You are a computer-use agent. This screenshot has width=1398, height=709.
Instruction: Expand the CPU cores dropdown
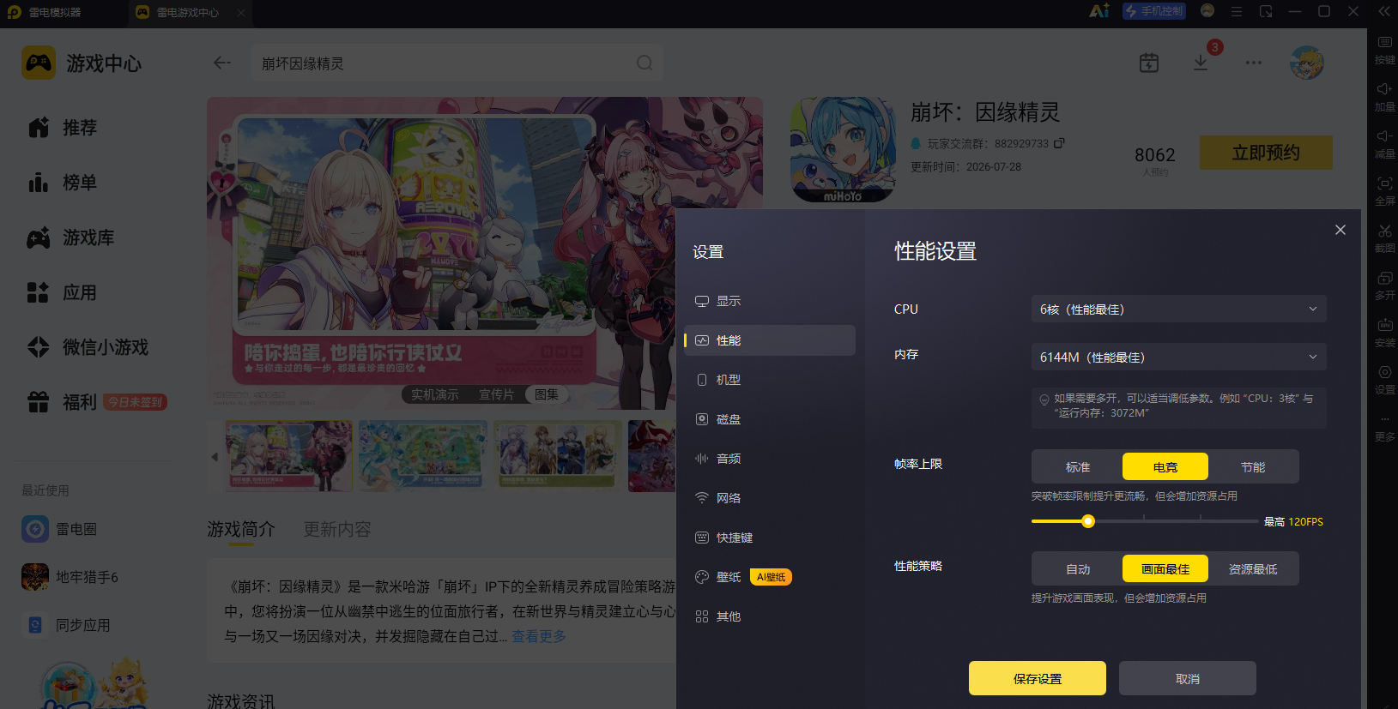[1178, 309]
